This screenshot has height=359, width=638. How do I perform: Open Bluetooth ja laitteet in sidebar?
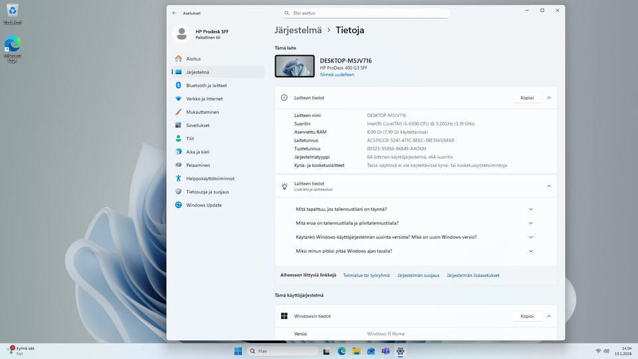coord(206,85)
